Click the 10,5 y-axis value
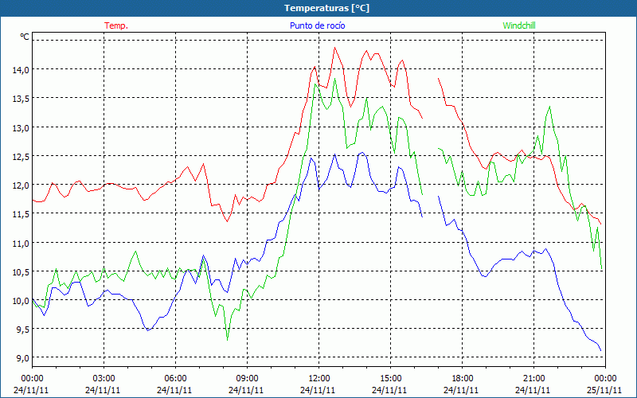This screenshot has height=398, width=637. [x=21, y=271]
